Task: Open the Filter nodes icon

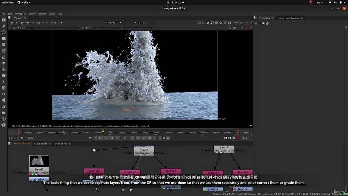Action: click(3, 51)
